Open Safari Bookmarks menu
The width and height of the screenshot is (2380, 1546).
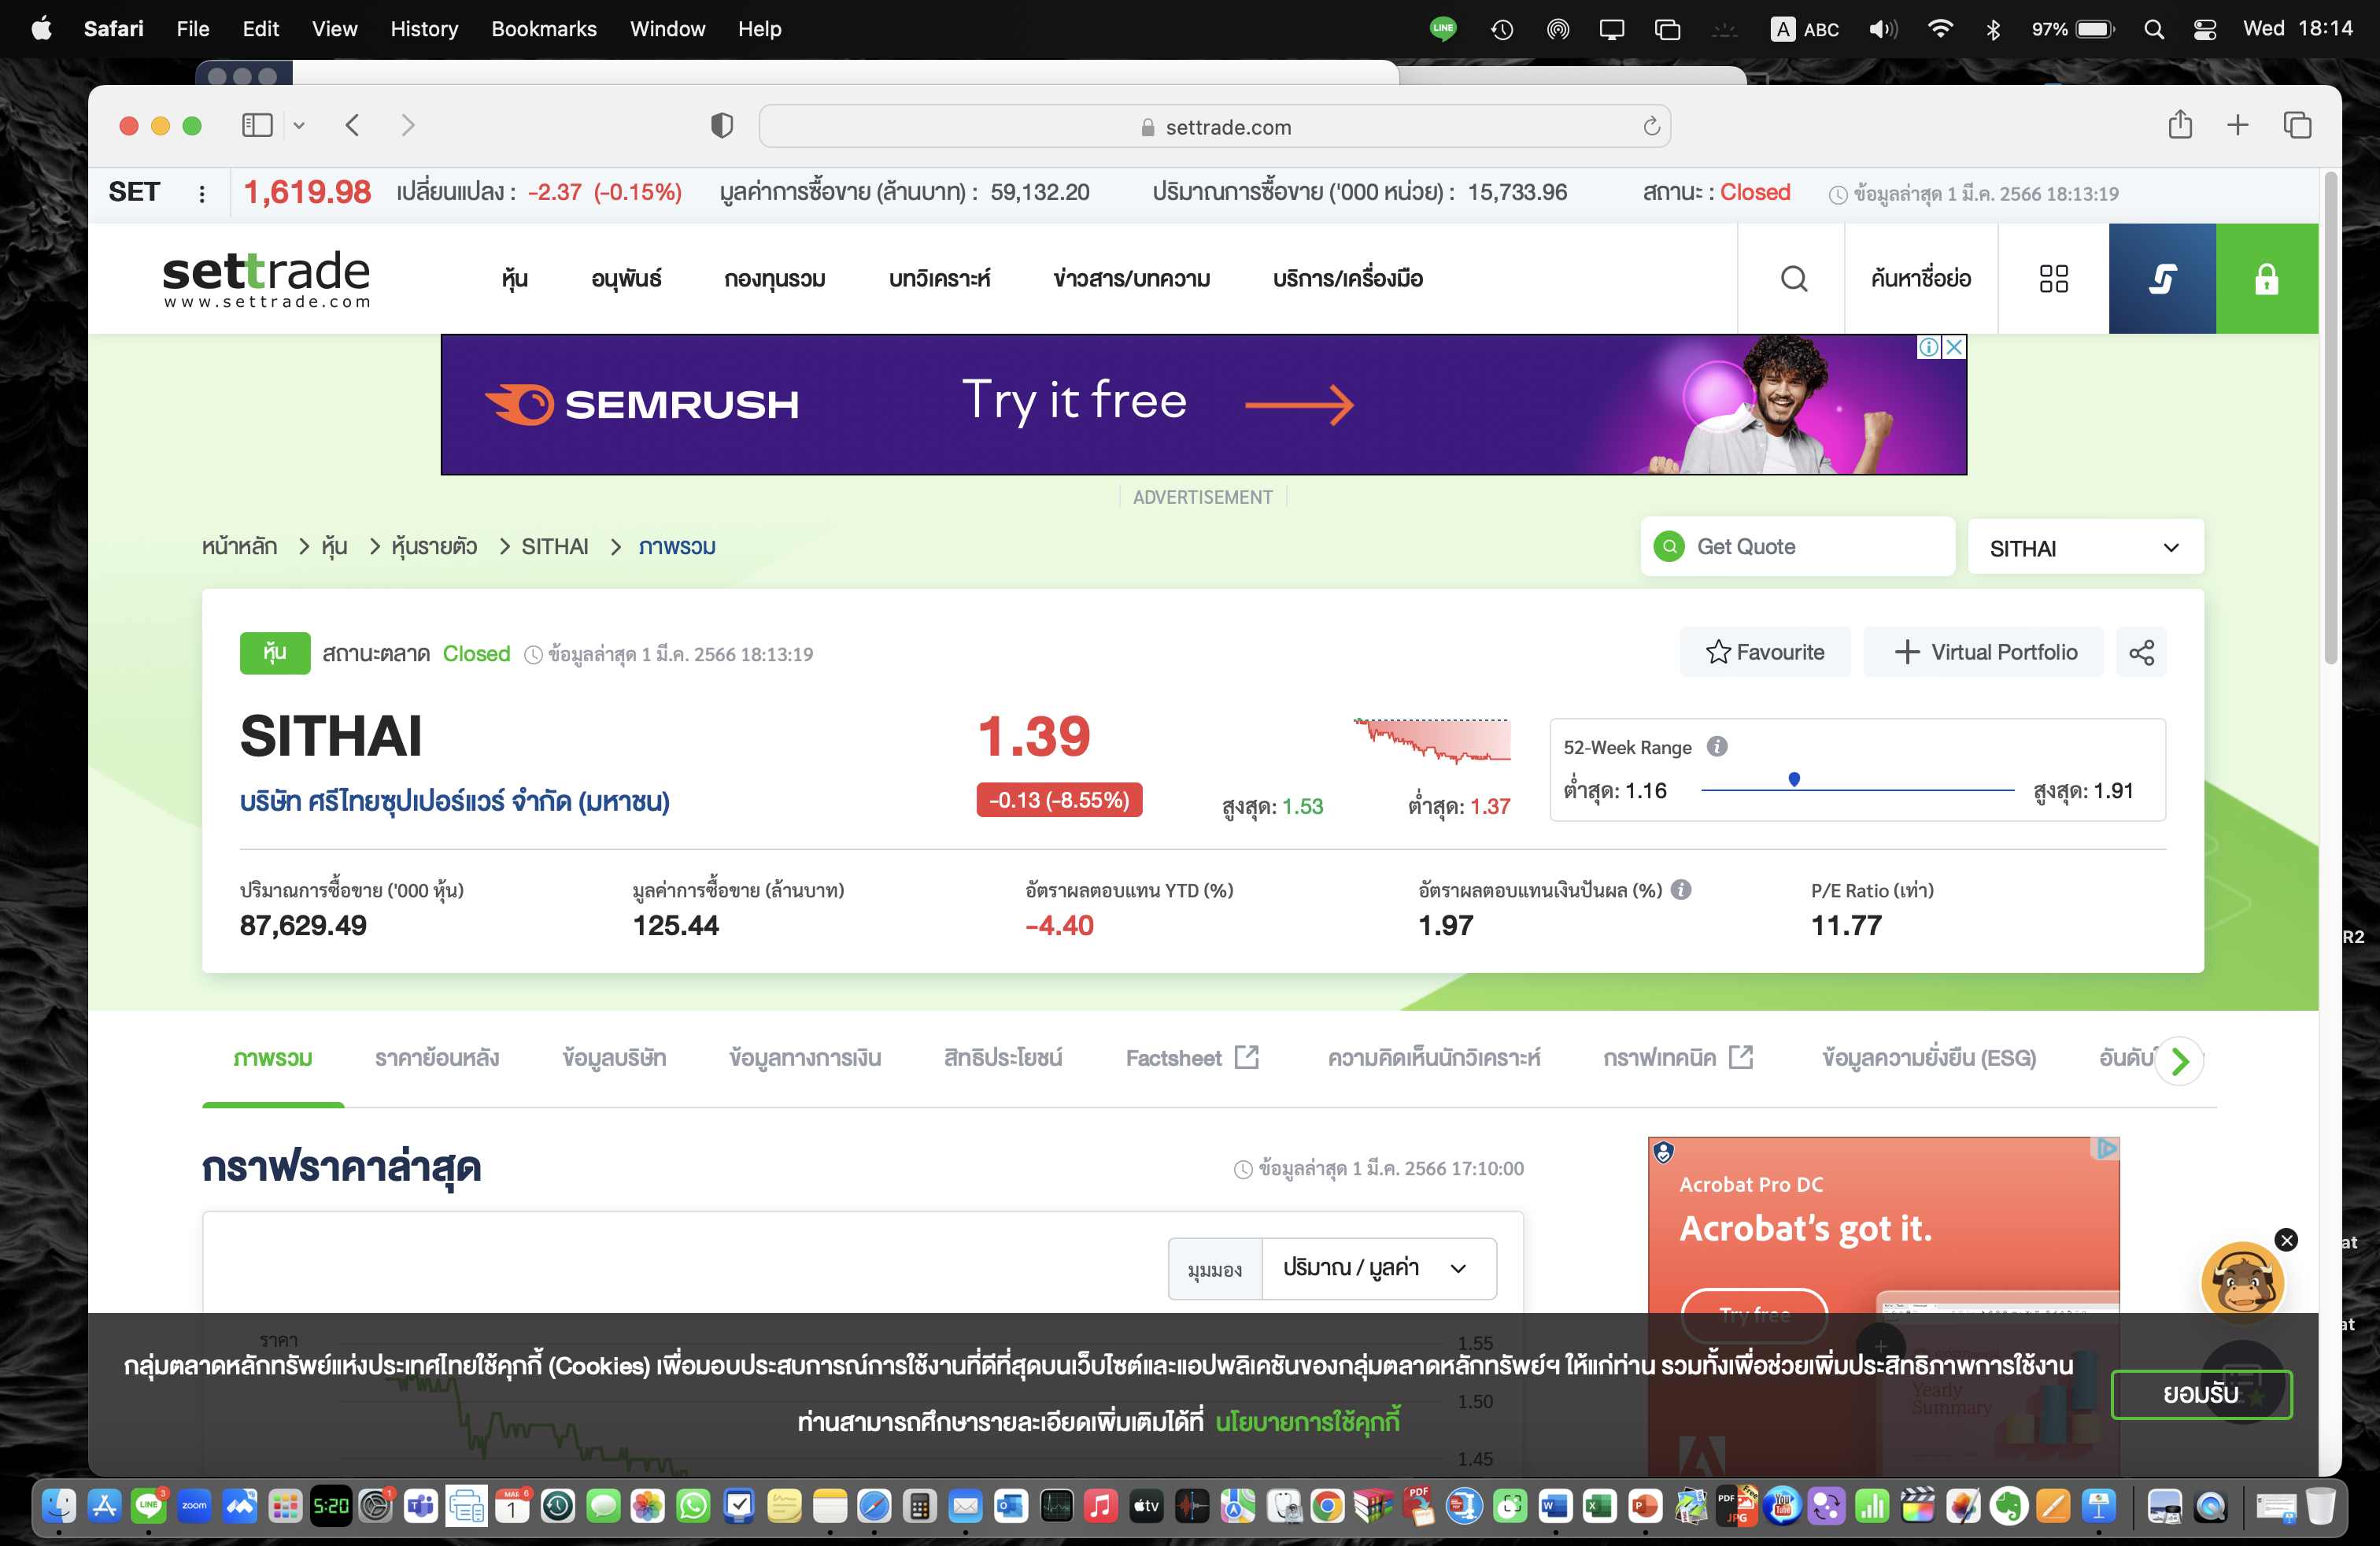(543, 29)
